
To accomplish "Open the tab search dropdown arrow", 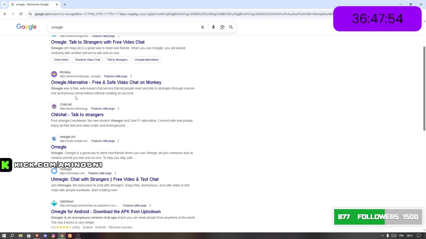I will click(4, 4).
